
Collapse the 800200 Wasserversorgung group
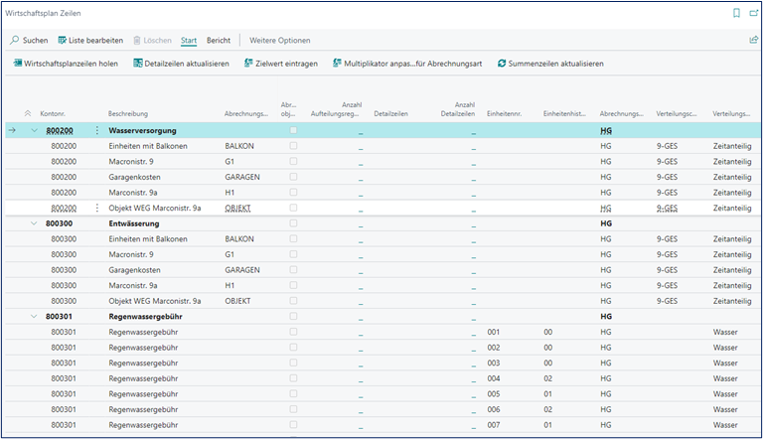(35, 131)
